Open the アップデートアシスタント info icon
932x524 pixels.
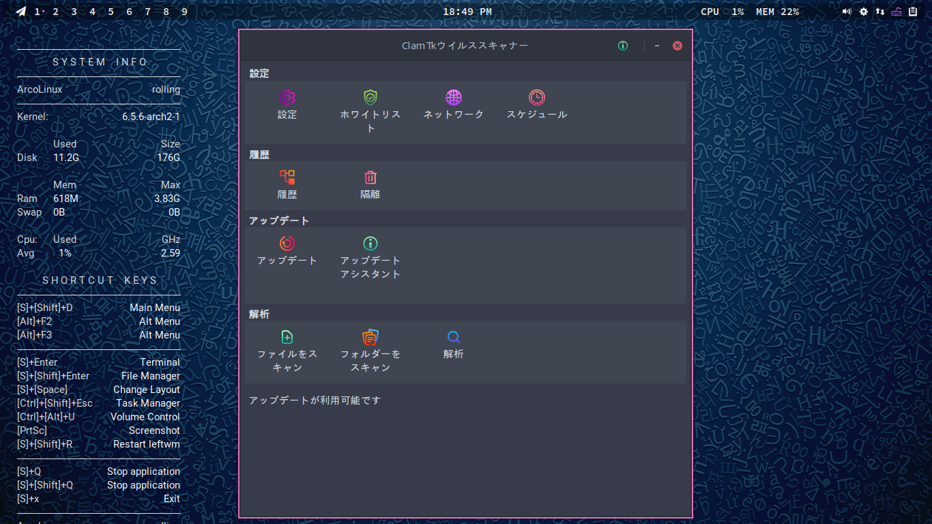click(x=370, y=244)
